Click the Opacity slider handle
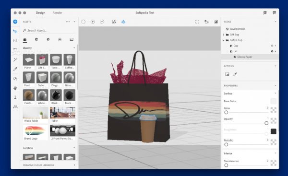 266,123
